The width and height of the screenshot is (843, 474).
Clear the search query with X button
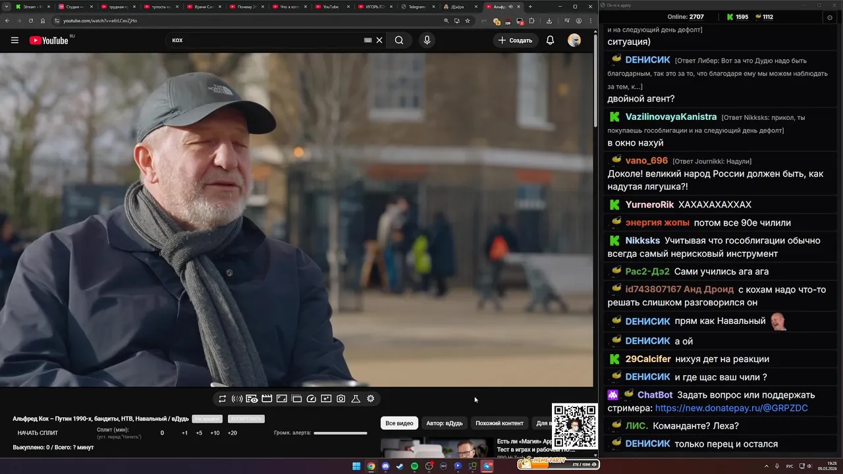pyautogui.click(x=379, y=40)
